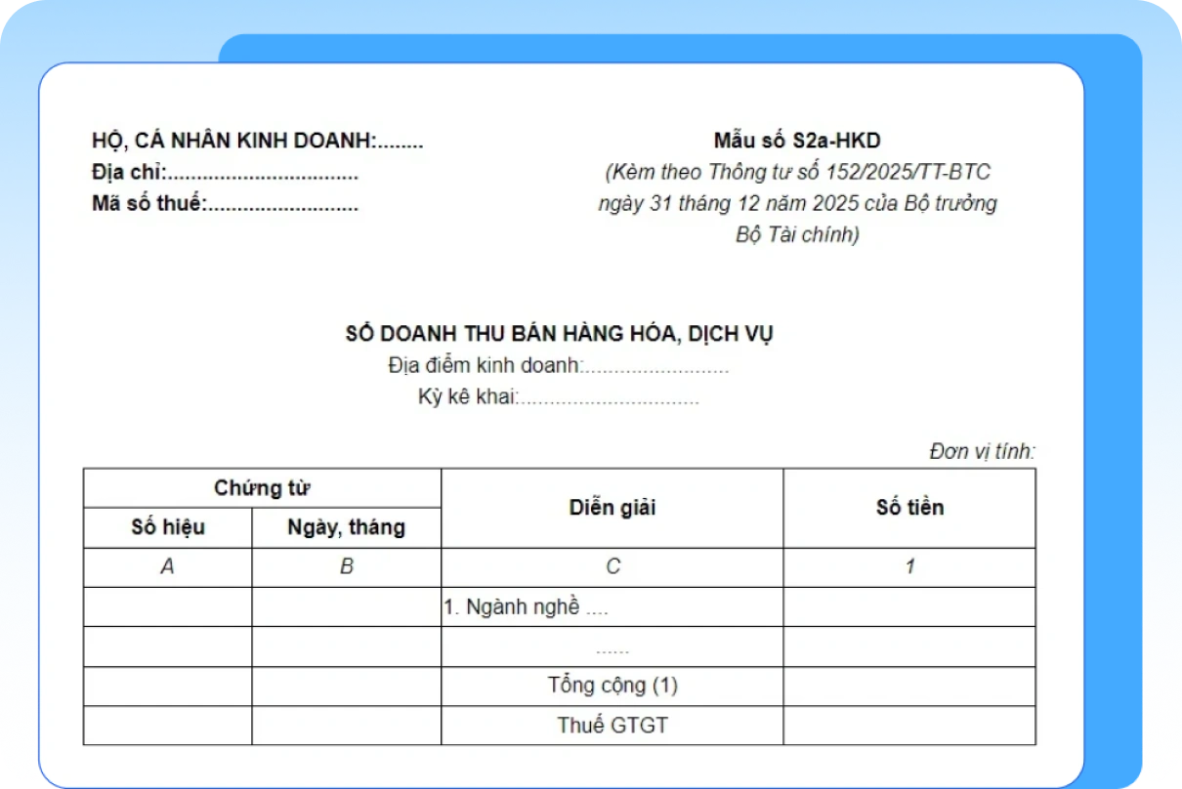Screen dimensions: 1182x789
Task: Select the Số hiệu column header
Action: 167,527
